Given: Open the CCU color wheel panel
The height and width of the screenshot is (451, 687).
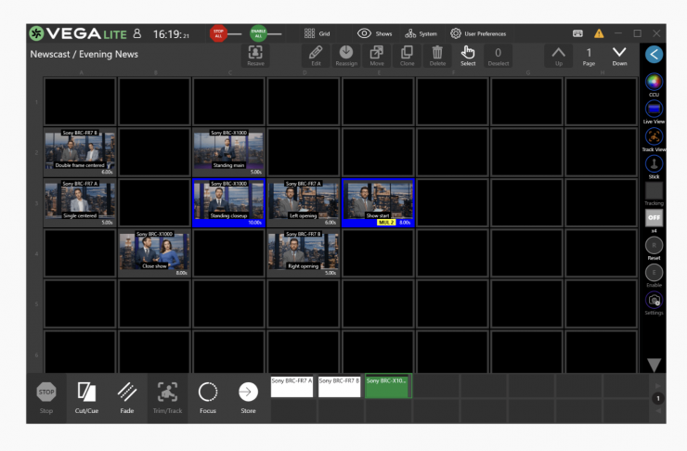Looking at the screenshot, I should [654, 82].
